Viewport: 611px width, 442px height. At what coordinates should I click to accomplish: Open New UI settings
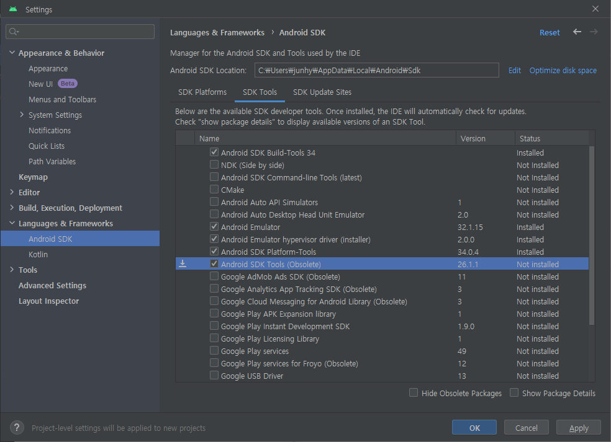40,84
